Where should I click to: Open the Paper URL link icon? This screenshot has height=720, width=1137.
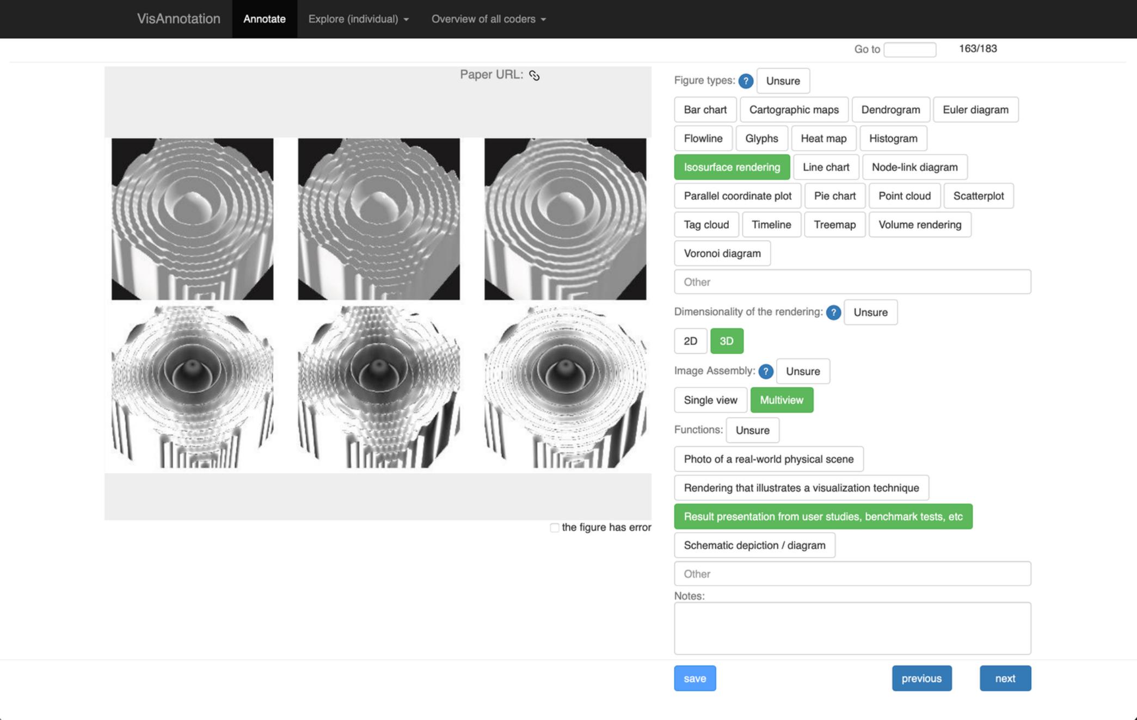click(534, 75)
